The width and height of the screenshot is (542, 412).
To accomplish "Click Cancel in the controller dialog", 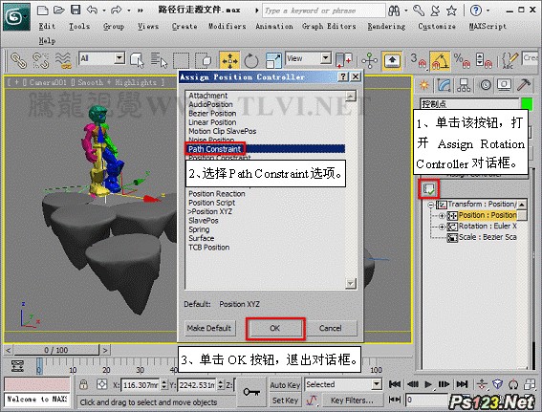I will 331,328.
